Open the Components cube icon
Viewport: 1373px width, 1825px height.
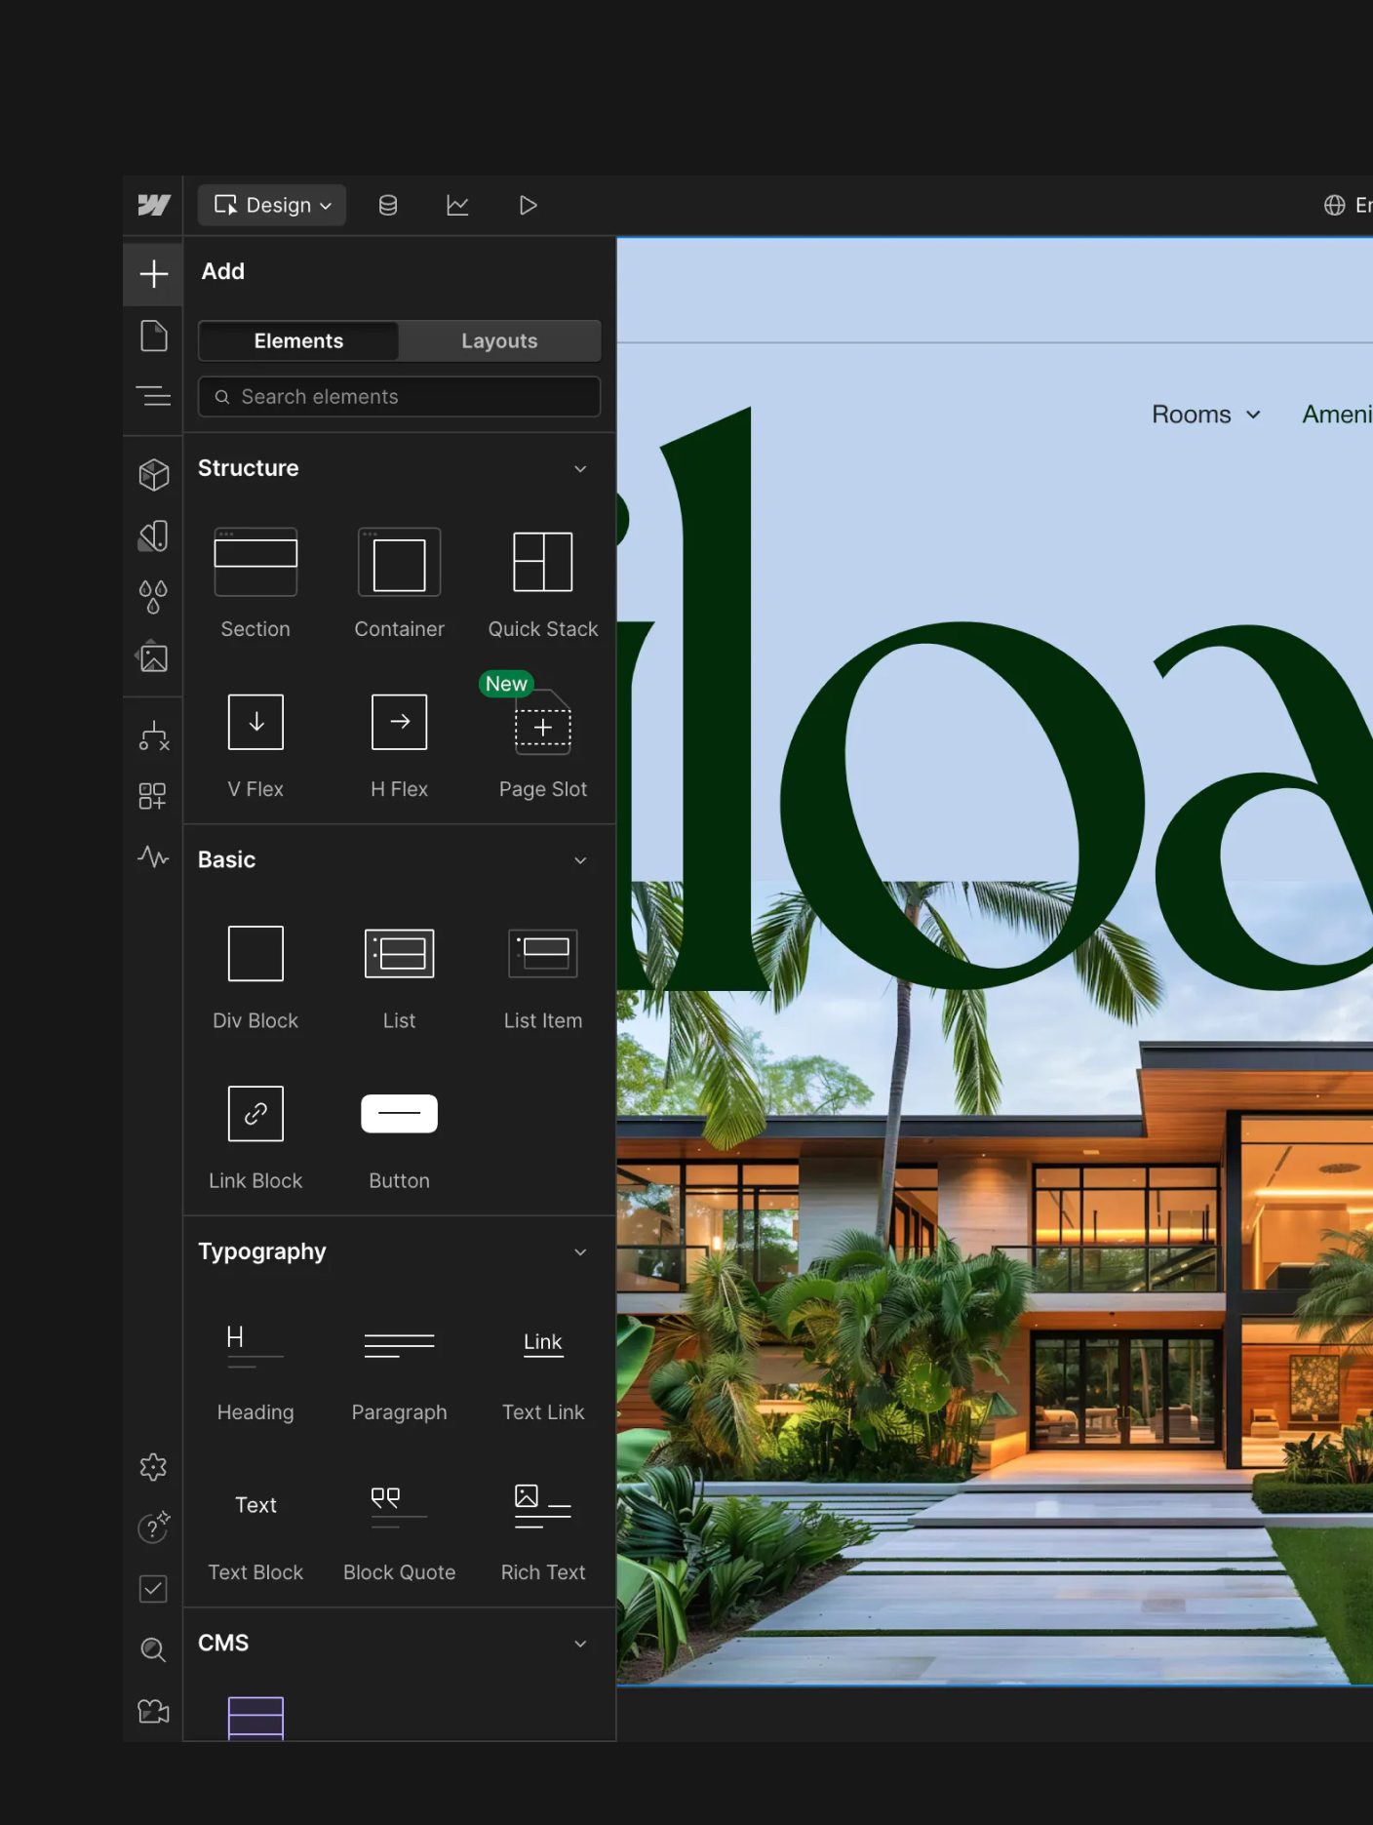(x=153, y=475)
